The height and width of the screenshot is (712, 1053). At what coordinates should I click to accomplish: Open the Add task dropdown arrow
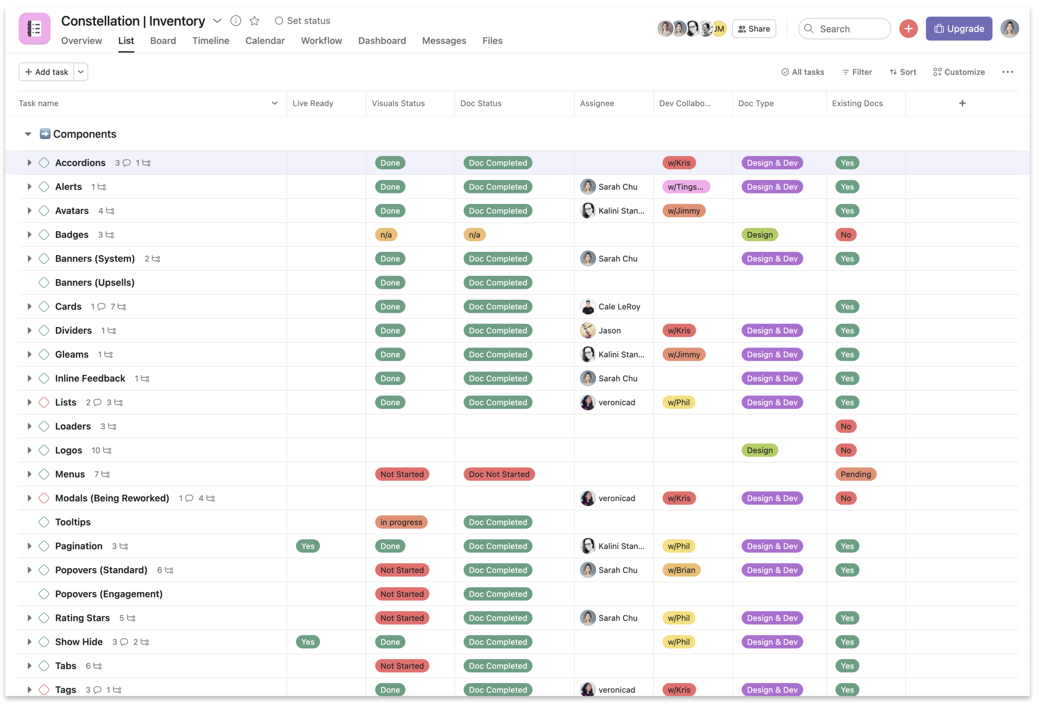pyautogui.click(x=80, y=72)
